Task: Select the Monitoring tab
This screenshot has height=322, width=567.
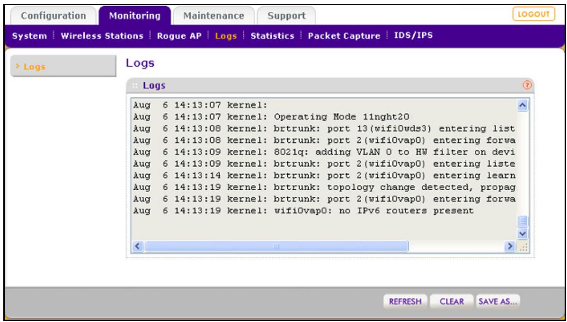Action: pos(134,16)
